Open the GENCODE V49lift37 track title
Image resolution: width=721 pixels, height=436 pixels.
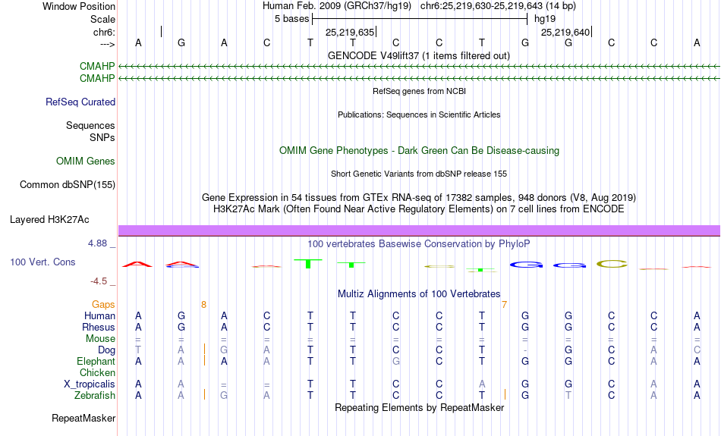click(419, 55)
